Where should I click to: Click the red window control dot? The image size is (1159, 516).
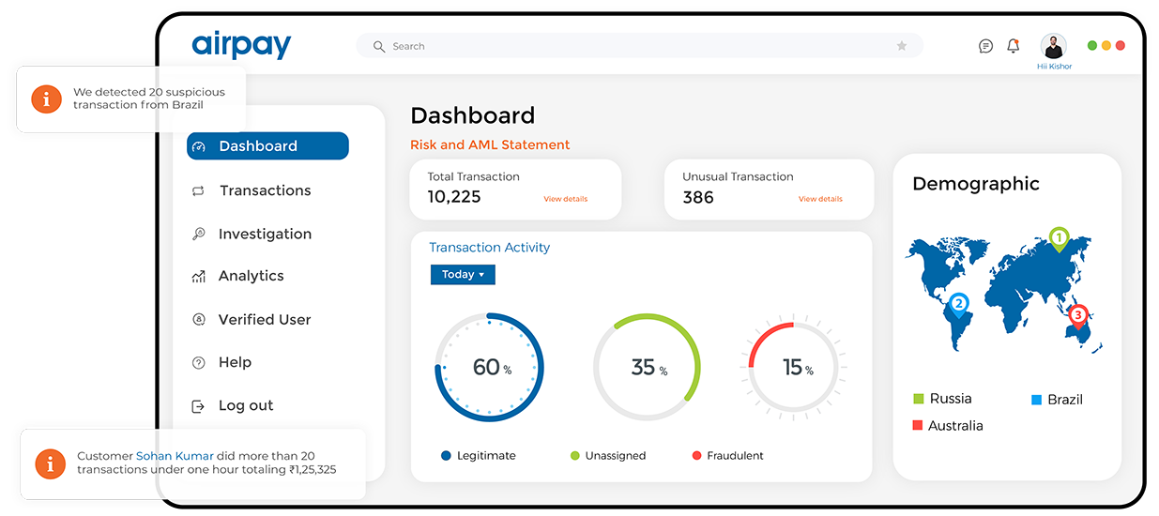pyautogui.click(x=1120, y=45)
